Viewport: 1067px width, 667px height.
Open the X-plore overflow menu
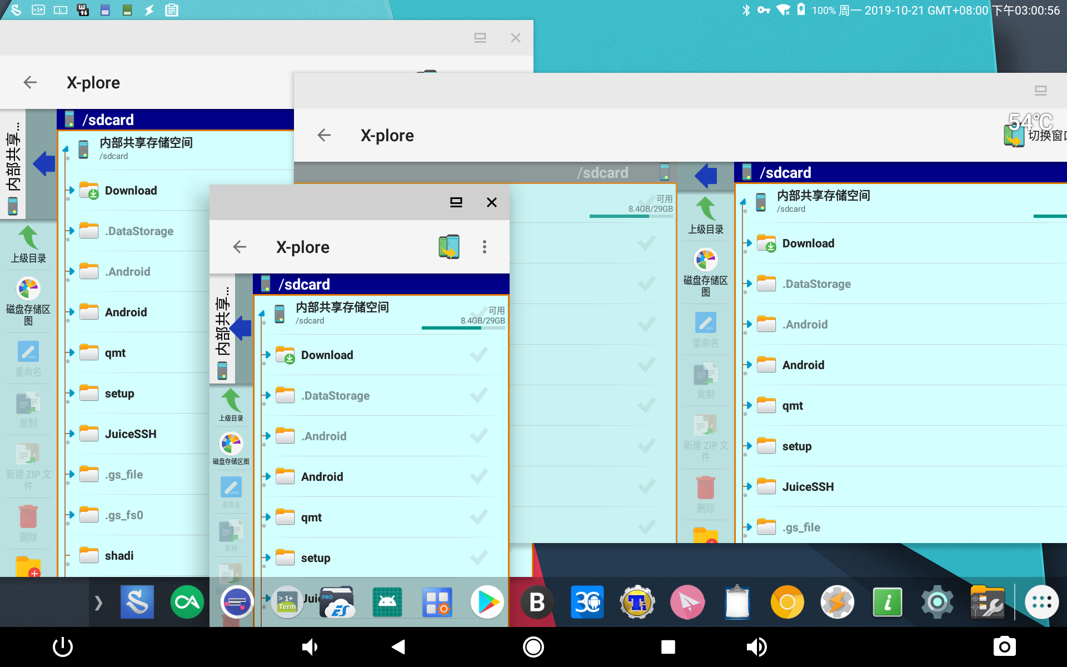coord(485,246)
